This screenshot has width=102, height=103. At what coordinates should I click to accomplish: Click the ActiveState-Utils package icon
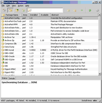click(3, 34)
